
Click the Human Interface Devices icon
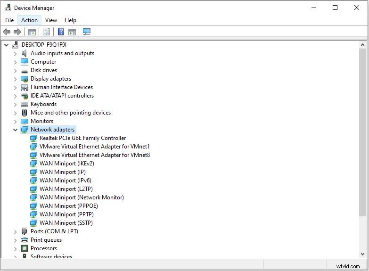[25, 87]
